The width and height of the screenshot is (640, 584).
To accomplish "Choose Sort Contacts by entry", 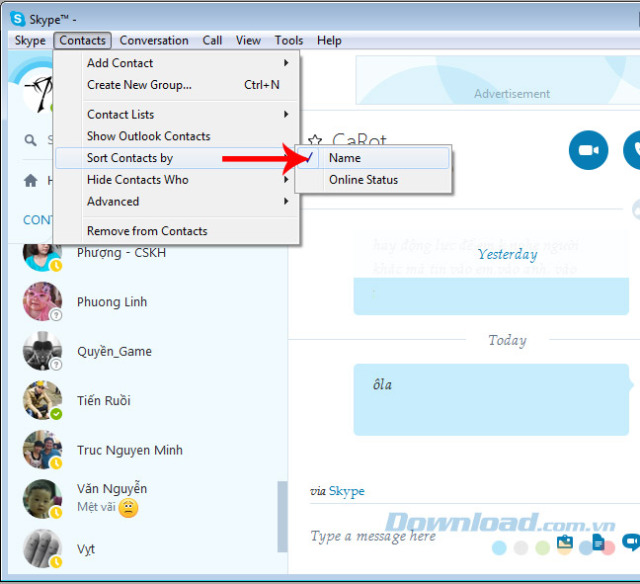I will [x=177, y=158].
